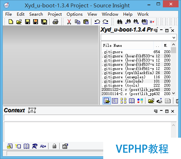The height and width of the screenshot is (159, 181).
Task: Click the M. column header
Action: (166, 45)
